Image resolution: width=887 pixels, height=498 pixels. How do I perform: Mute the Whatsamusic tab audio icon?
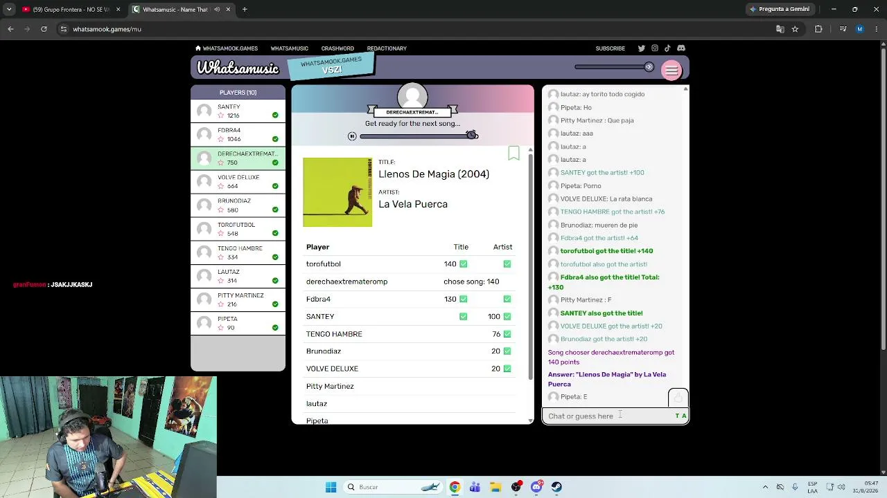[217, 10]
